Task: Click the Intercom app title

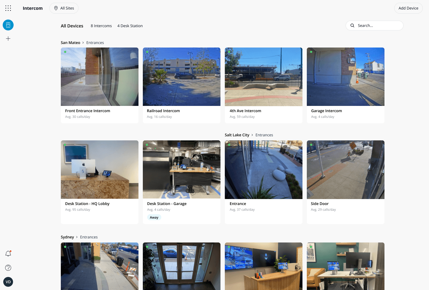Action: coord(33,8)
